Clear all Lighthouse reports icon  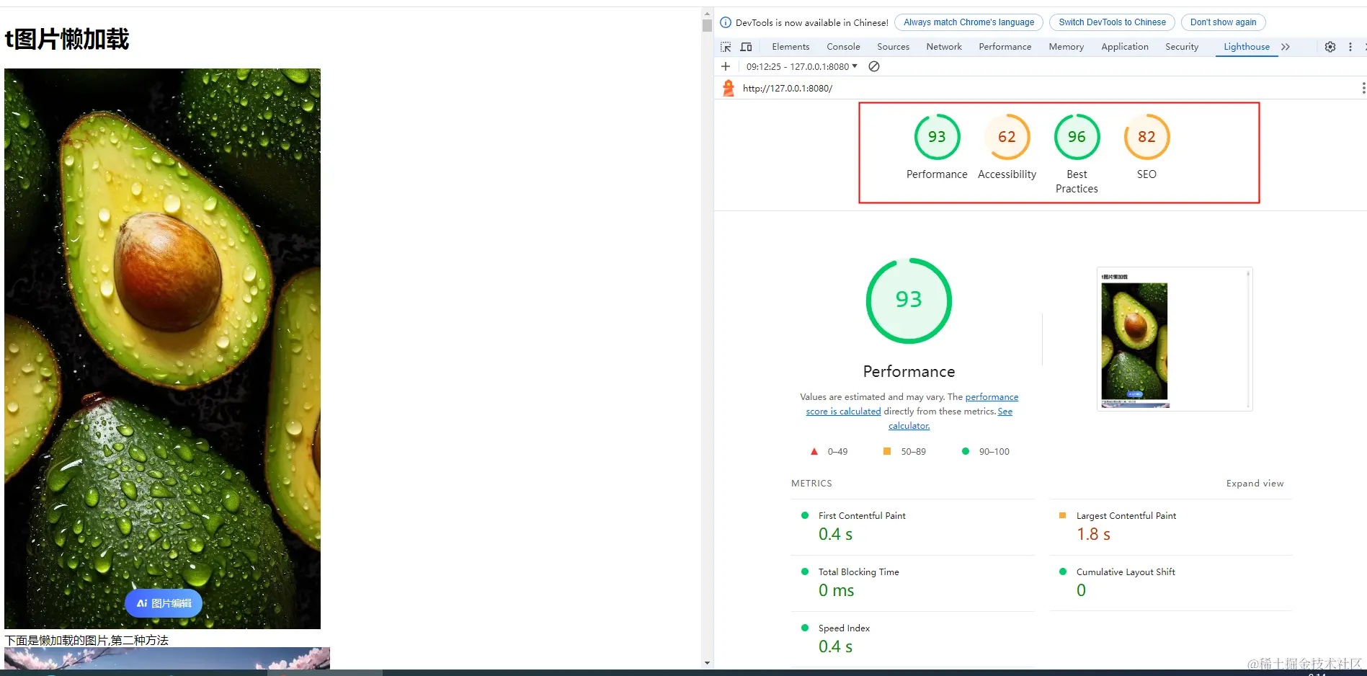tap(874, 66)
